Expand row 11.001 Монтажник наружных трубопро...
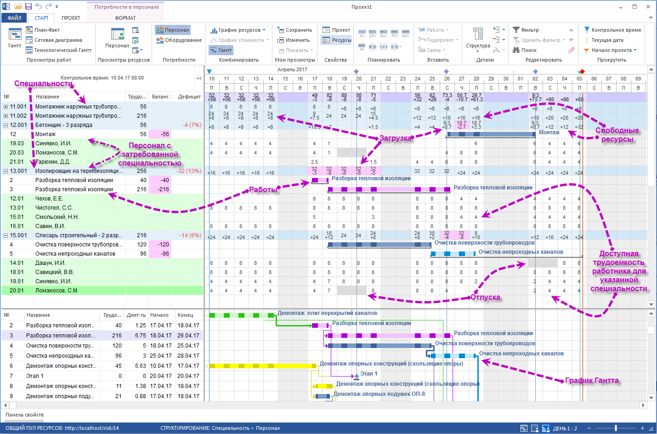The height and width of the screenshot is (434, 657). point(6,107)
